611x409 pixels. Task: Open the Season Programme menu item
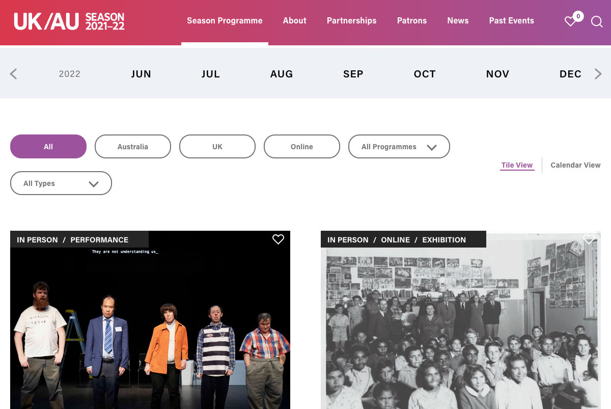(x=225, y=21)
